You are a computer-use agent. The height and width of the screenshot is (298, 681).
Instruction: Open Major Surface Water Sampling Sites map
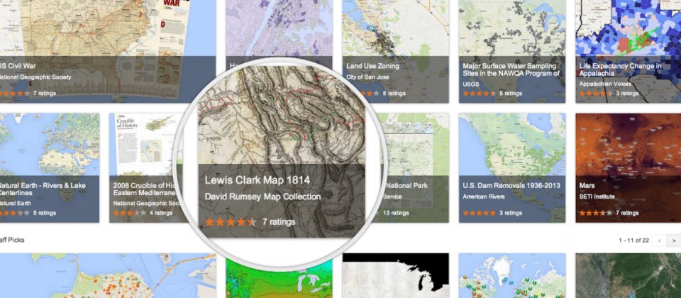(x=512, y=51)
